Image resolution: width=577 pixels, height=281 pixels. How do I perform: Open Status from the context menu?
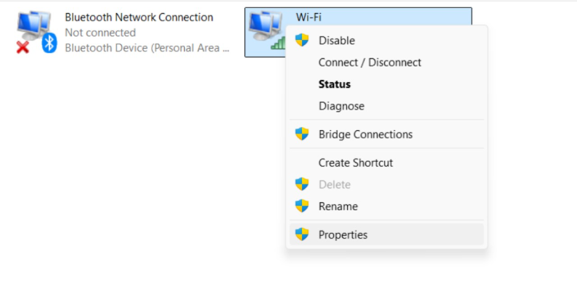pos(335,84)
